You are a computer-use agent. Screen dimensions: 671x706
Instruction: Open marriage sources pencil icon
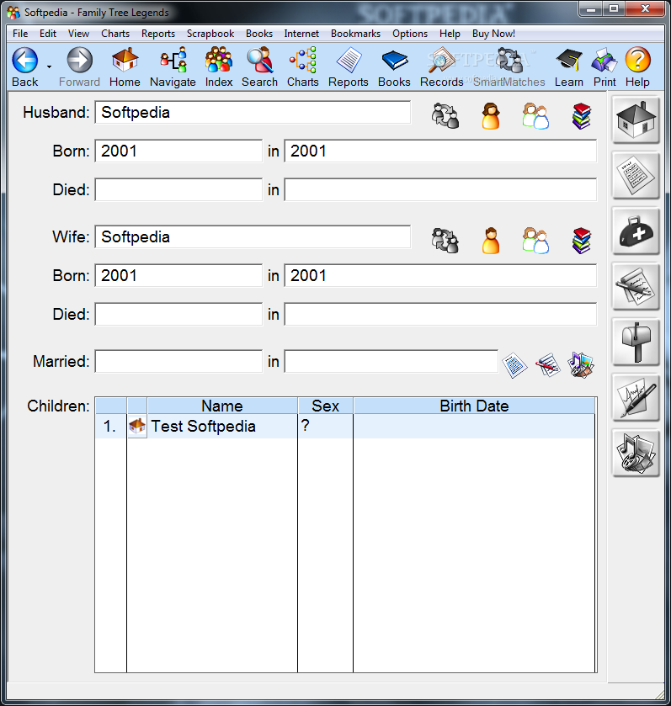(x=547, y=364)
